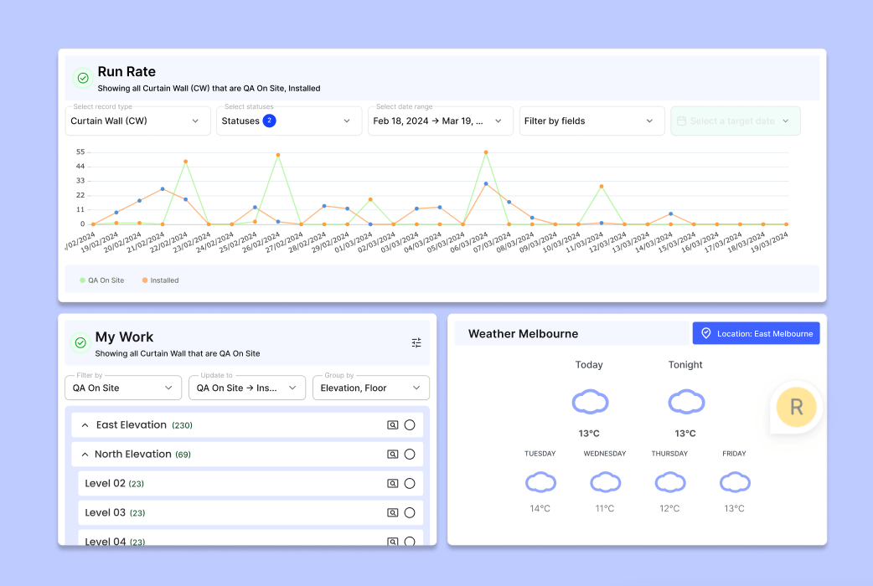This screenshot has width=873, height=586.
Task: Click the yellow R user avatar
Action: pos(796,408)
